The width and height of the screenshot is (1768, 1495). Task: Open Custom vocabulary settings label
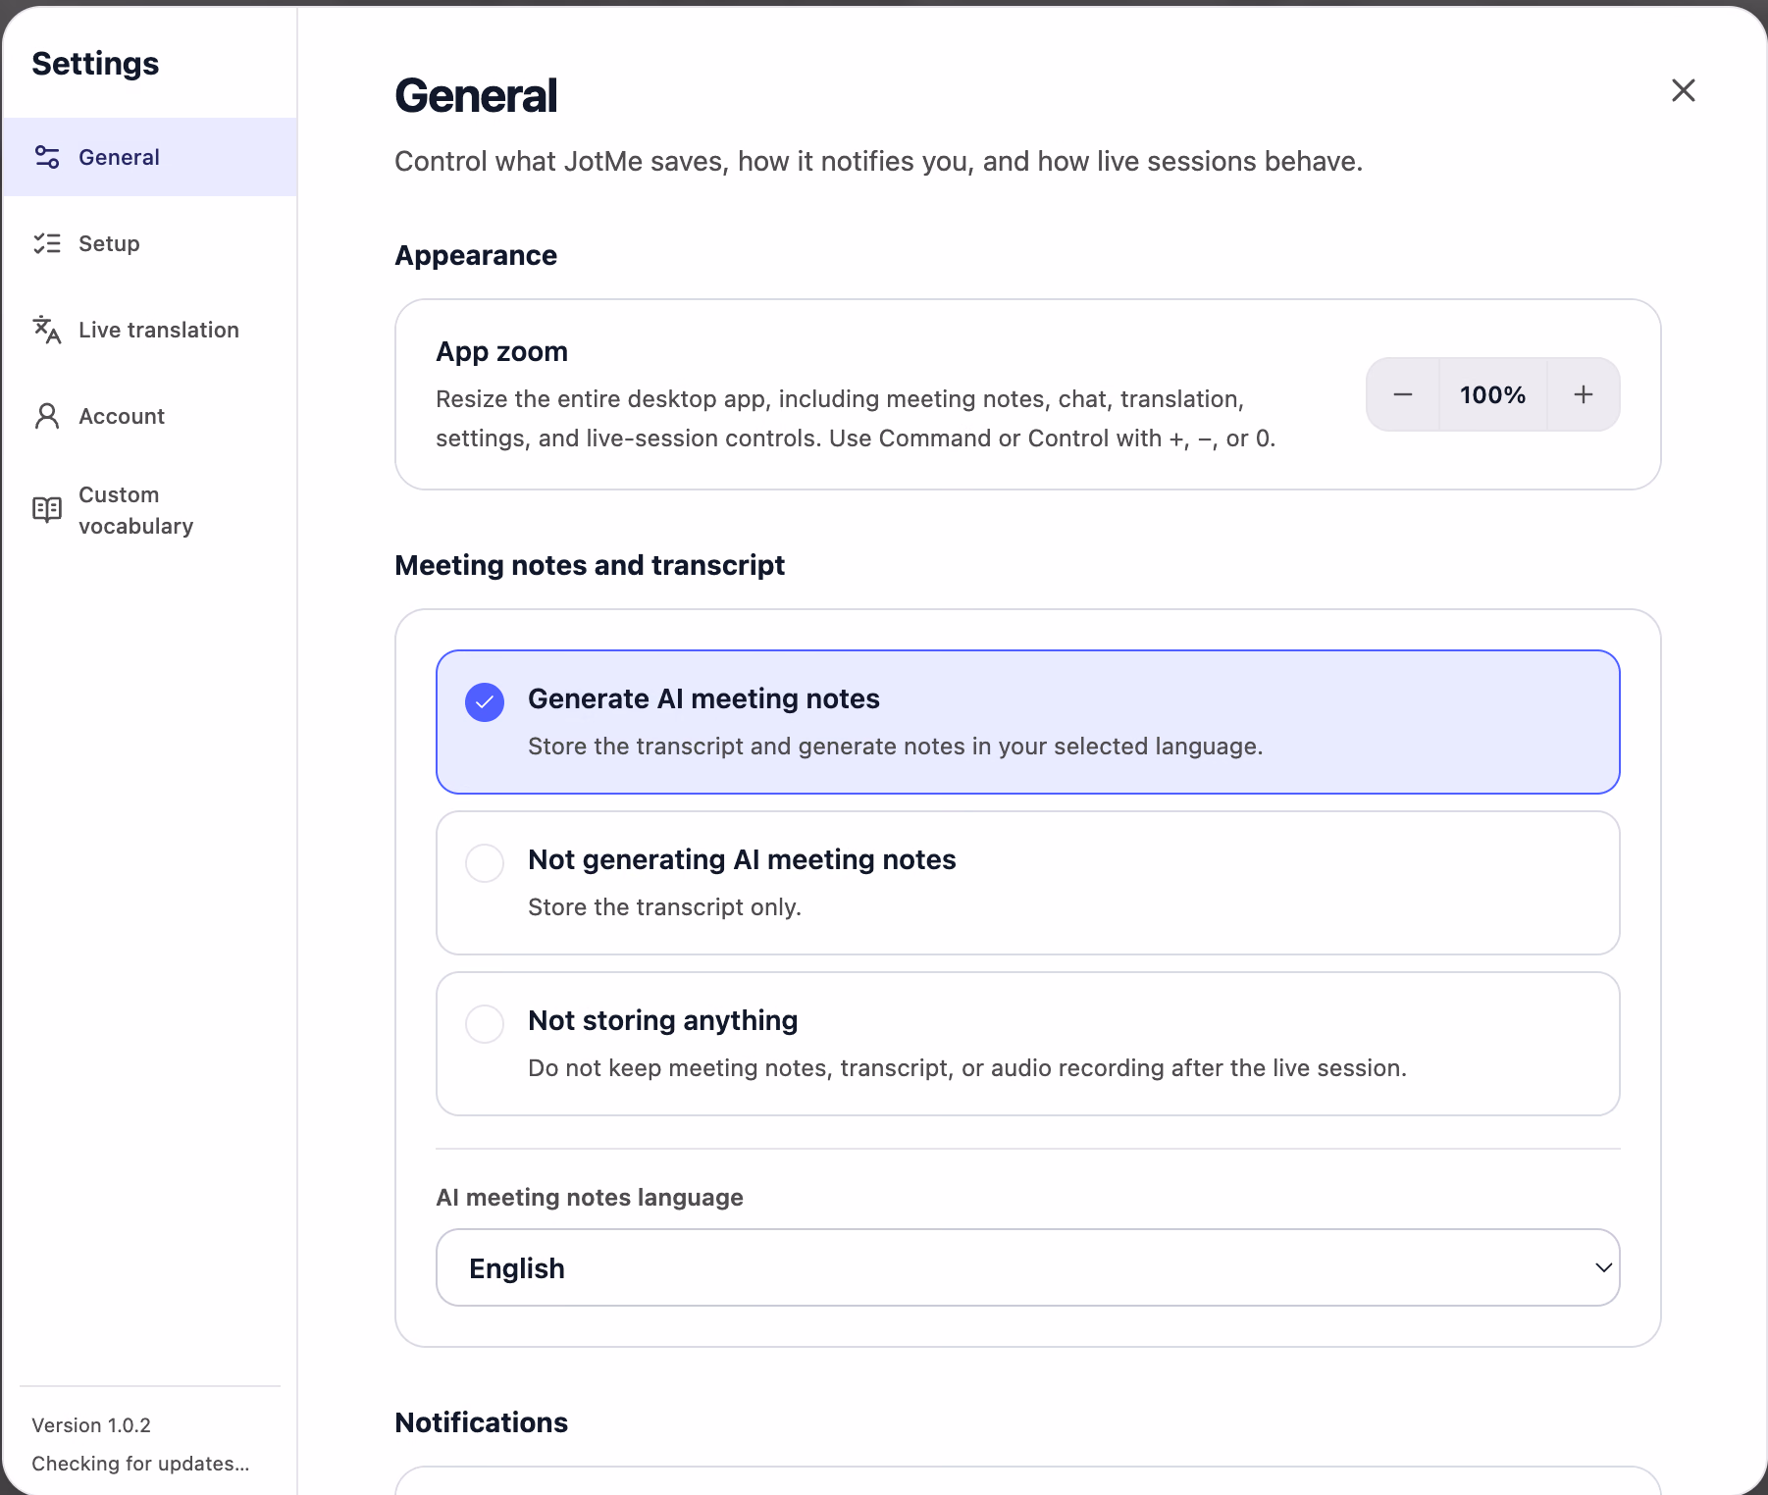[136, 510]
